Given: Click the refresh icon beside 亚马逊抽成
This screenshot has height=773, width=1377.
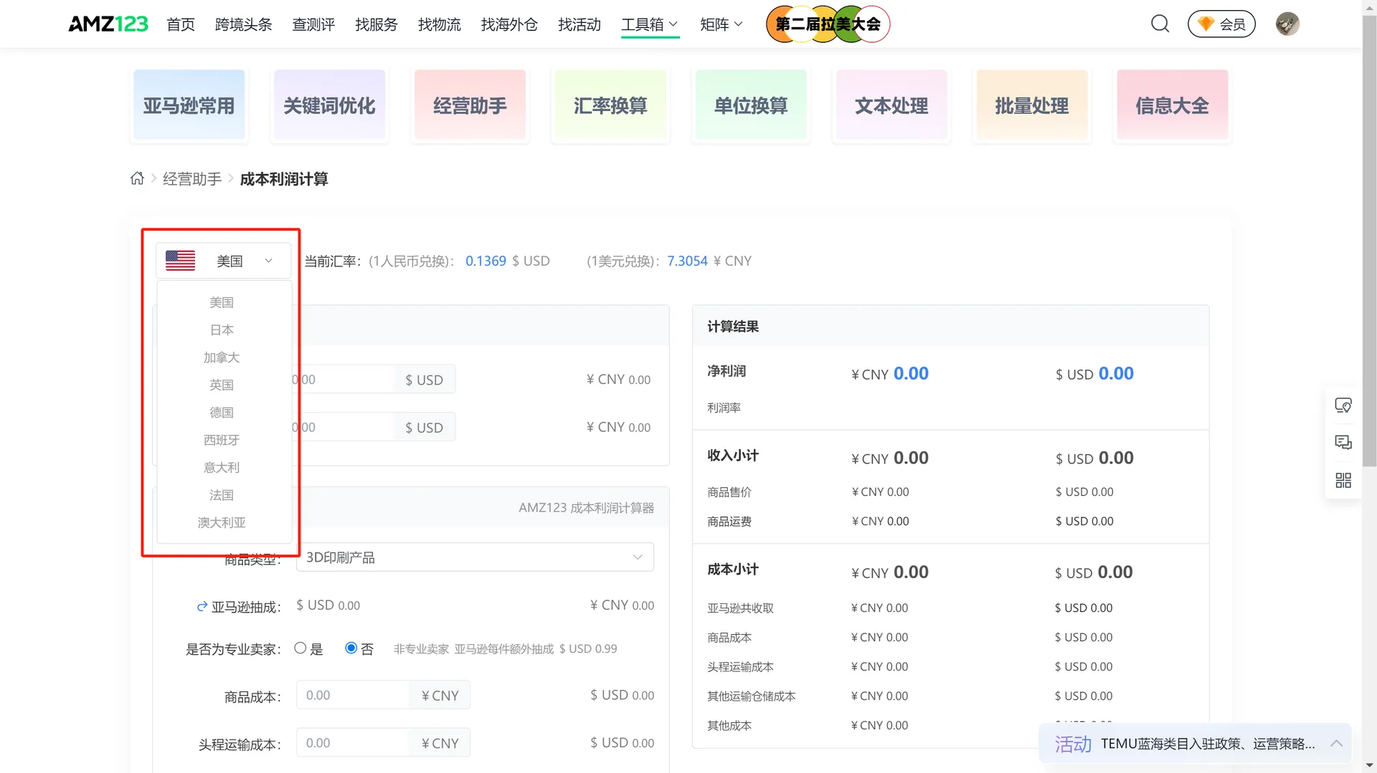Looking at the screenshot, I should pos(202,607).
